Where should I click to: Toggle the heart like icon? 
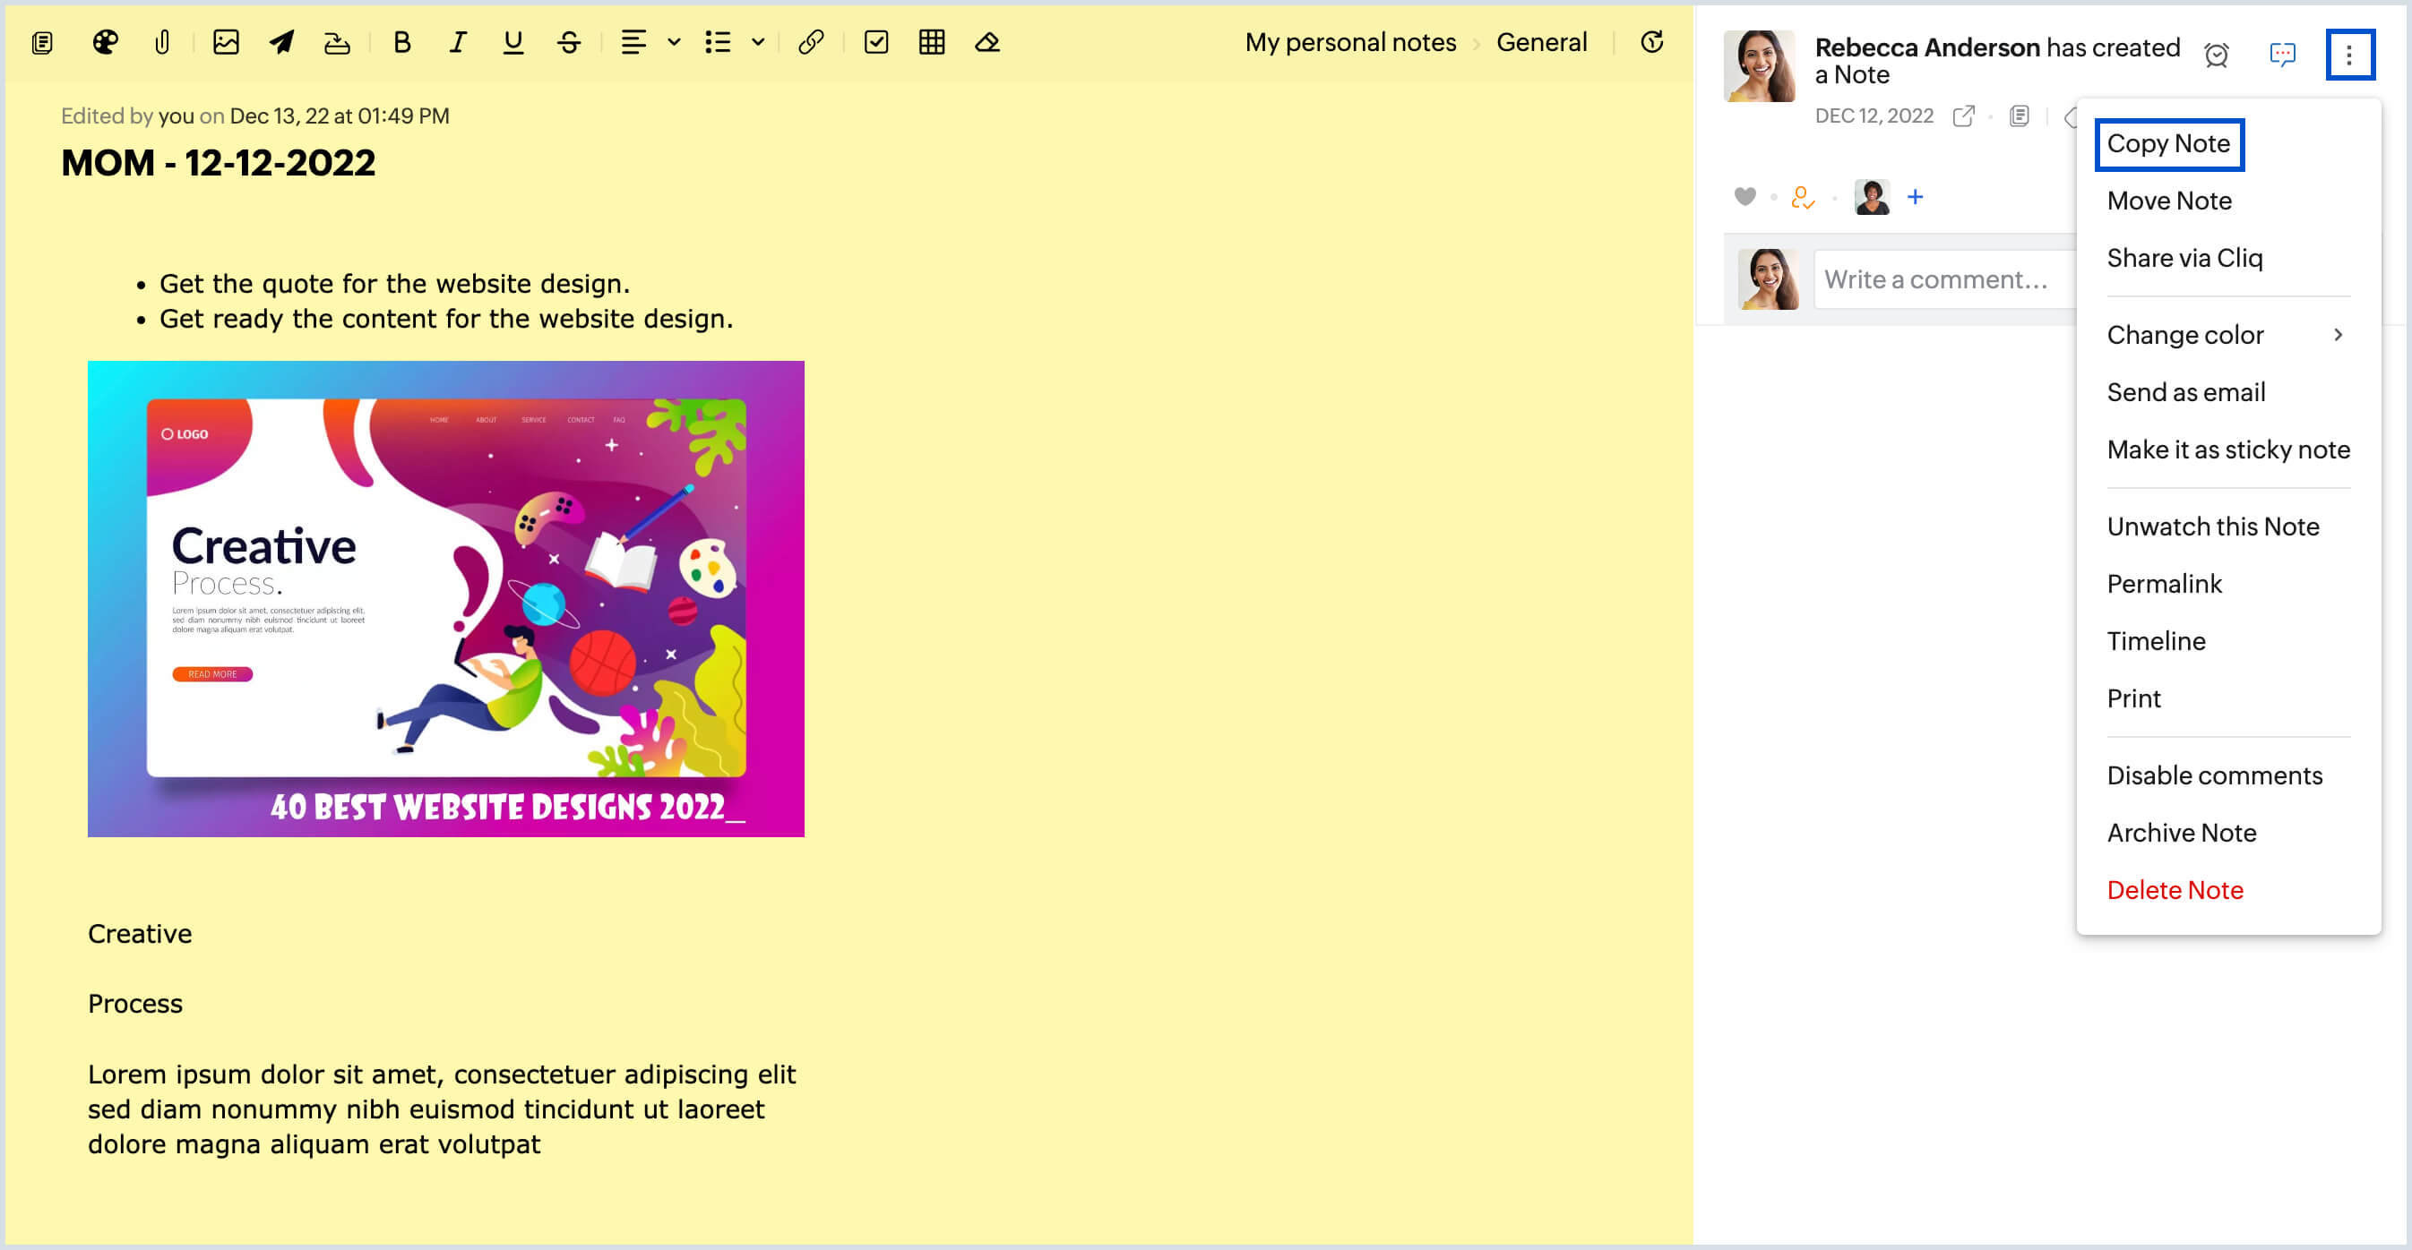pos(1744,196)
